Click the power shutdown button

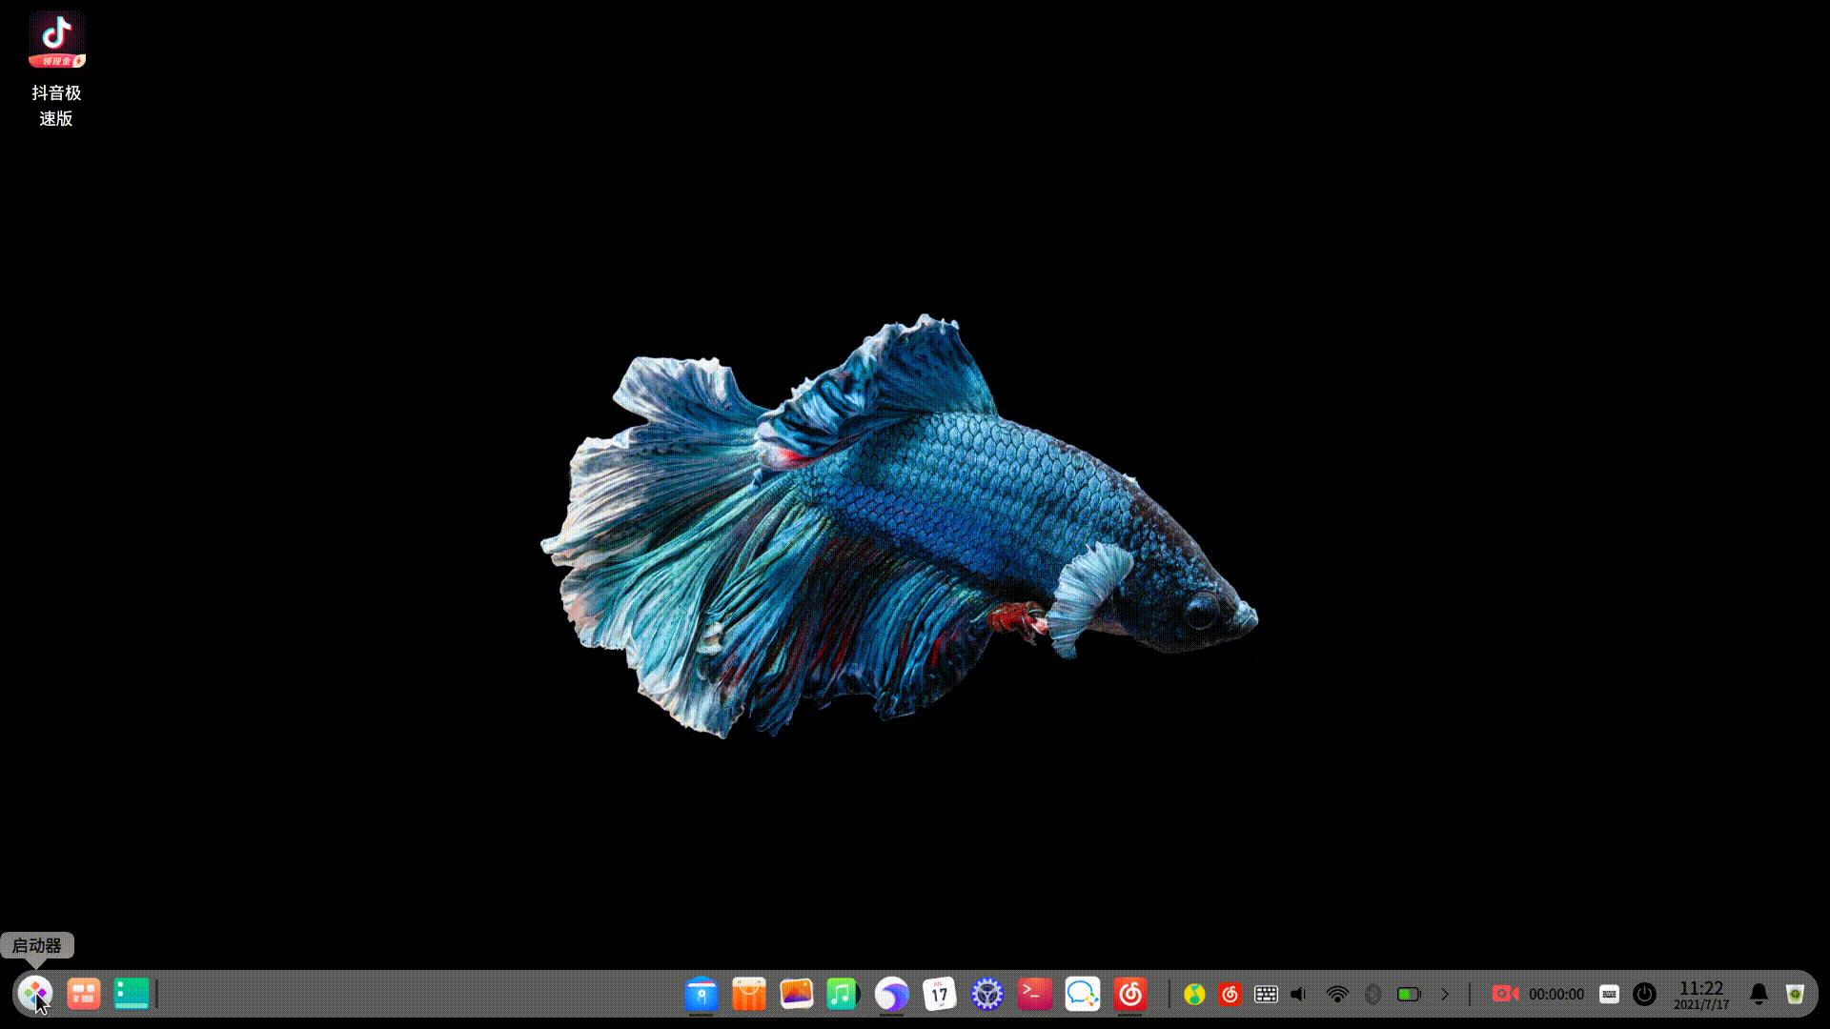(1644, 994)
